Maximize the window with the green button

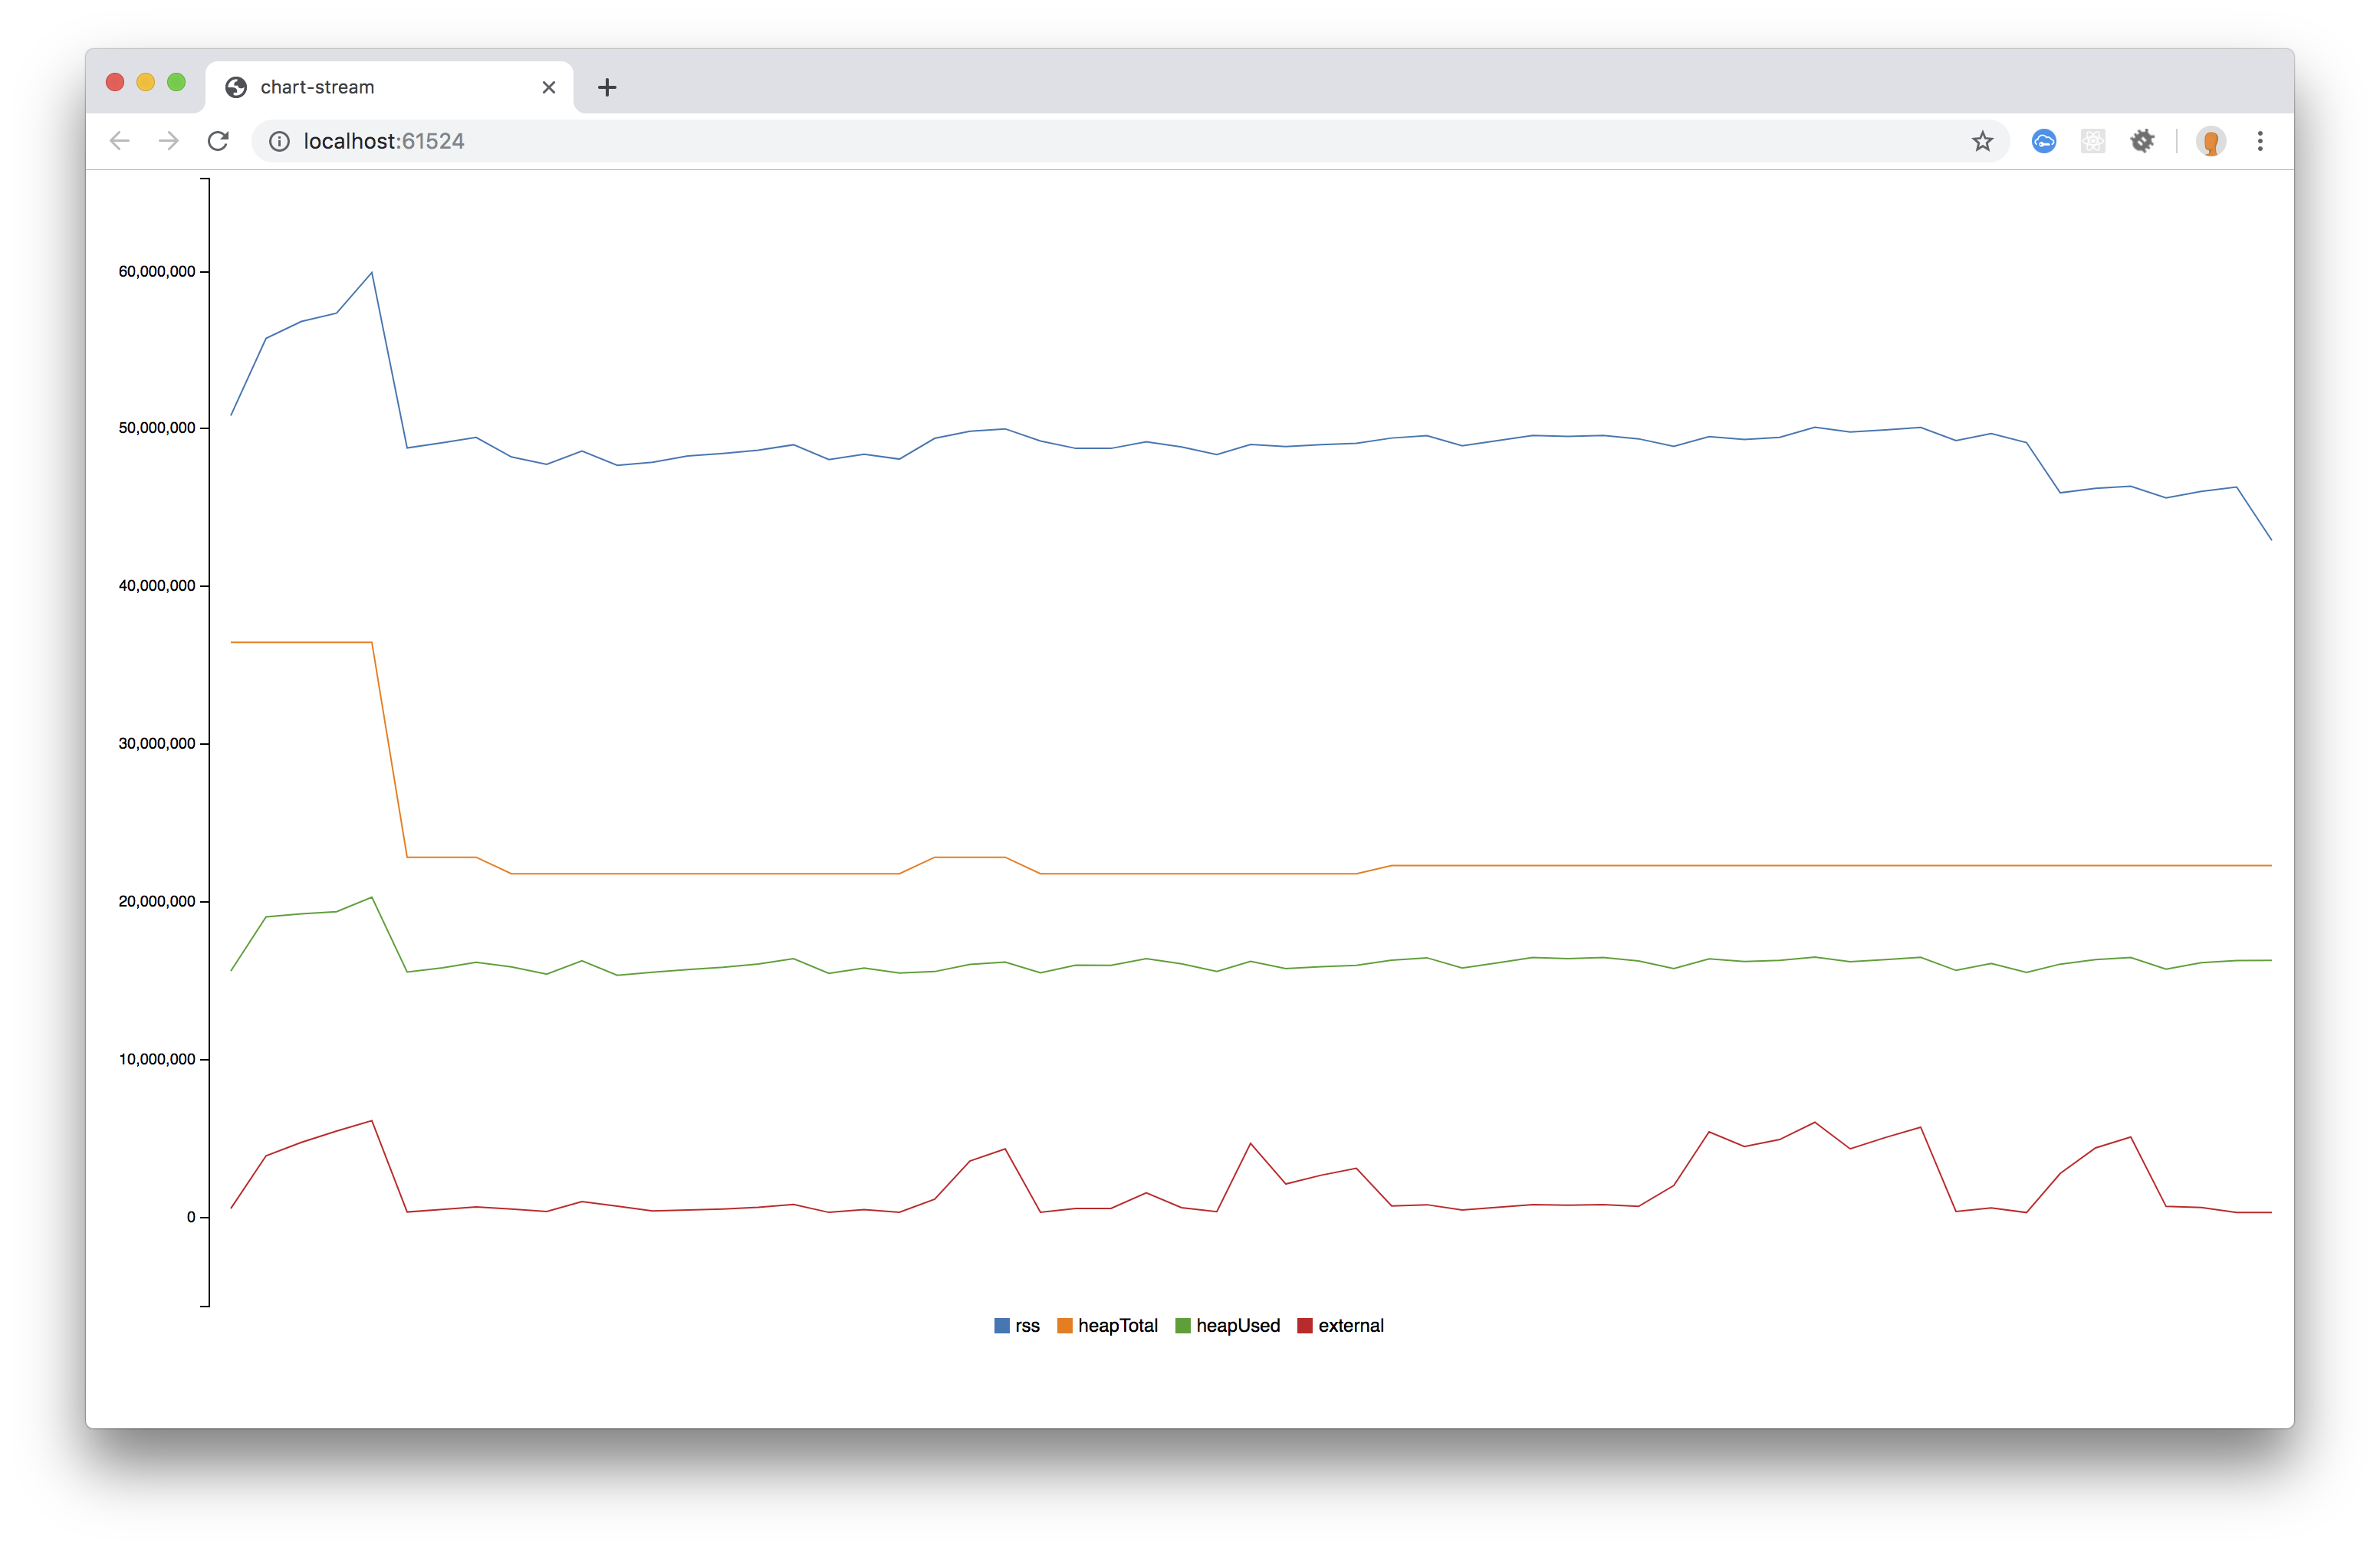[x=176, y=82]
